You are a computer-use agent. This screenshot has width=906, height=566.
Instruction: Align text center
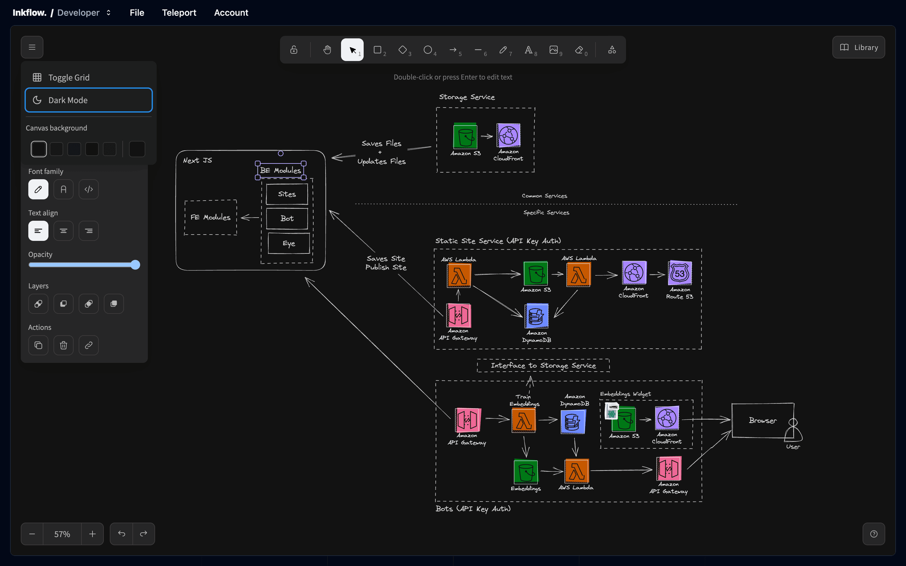click(64, 230)
